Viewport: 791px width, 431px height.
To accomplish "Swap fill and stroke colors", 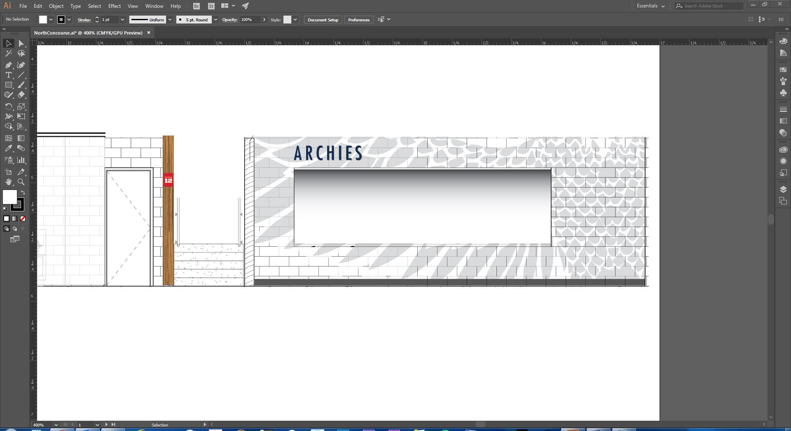I will tap(23, 192).
